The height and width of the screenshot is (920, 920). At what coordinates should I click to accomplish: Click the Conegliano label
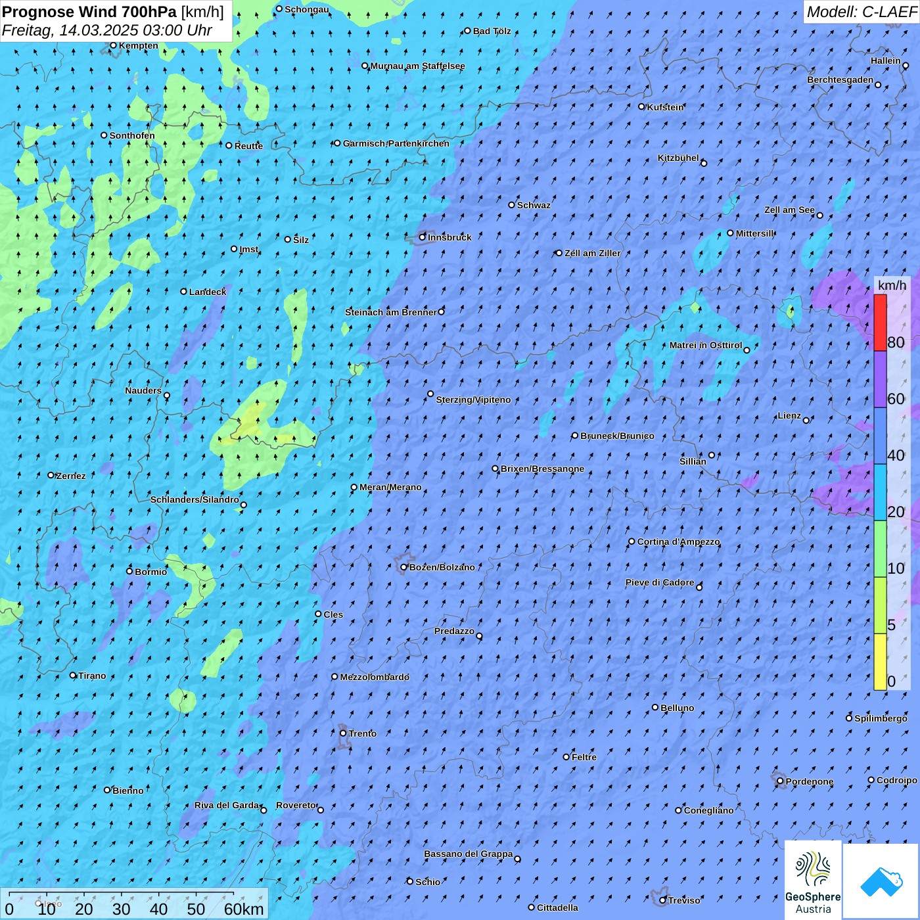coord(708,810)
